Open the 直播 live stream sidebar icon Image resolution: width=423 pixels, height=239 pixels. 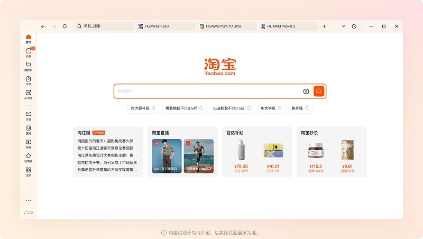29,130
